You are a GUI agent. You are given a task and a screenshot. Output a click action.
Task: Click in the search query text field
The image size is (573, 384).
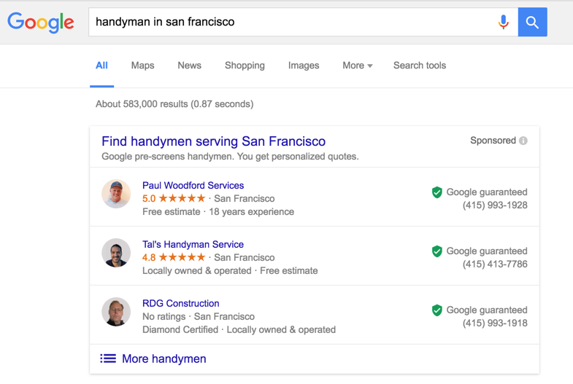(x=292, y=23)
